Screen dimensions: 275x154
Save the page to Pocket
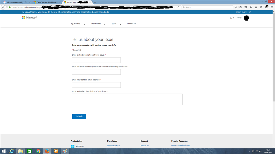(246, 7)
